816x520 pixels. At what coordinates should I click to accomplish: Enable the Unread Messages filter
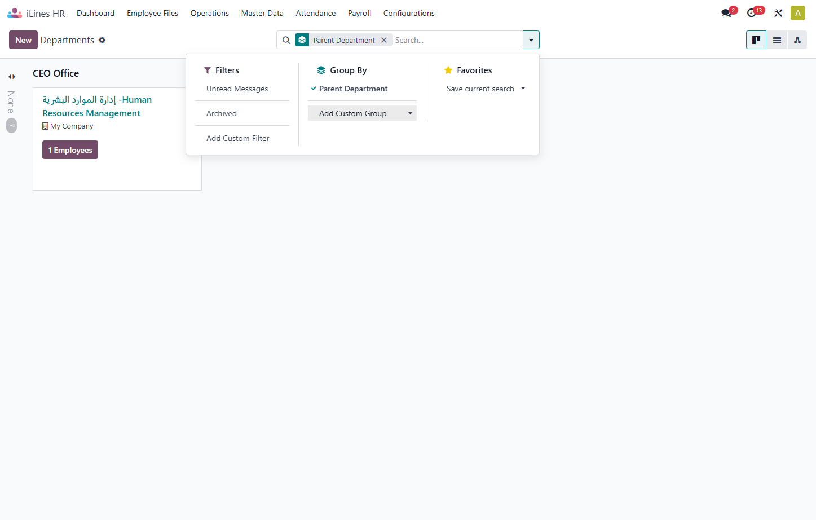click(x=242, y=89)
